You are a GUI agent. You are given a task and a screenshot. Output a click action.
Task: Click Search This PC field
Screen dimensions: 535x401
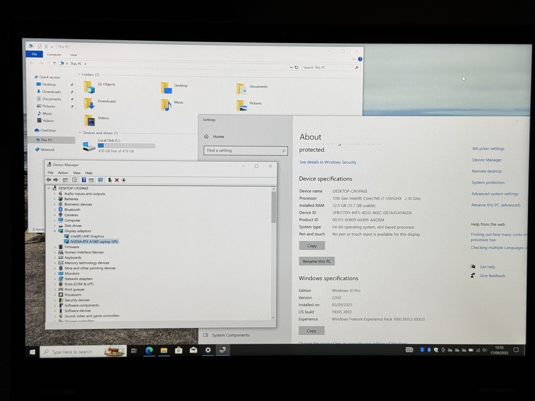click(331, 67)
